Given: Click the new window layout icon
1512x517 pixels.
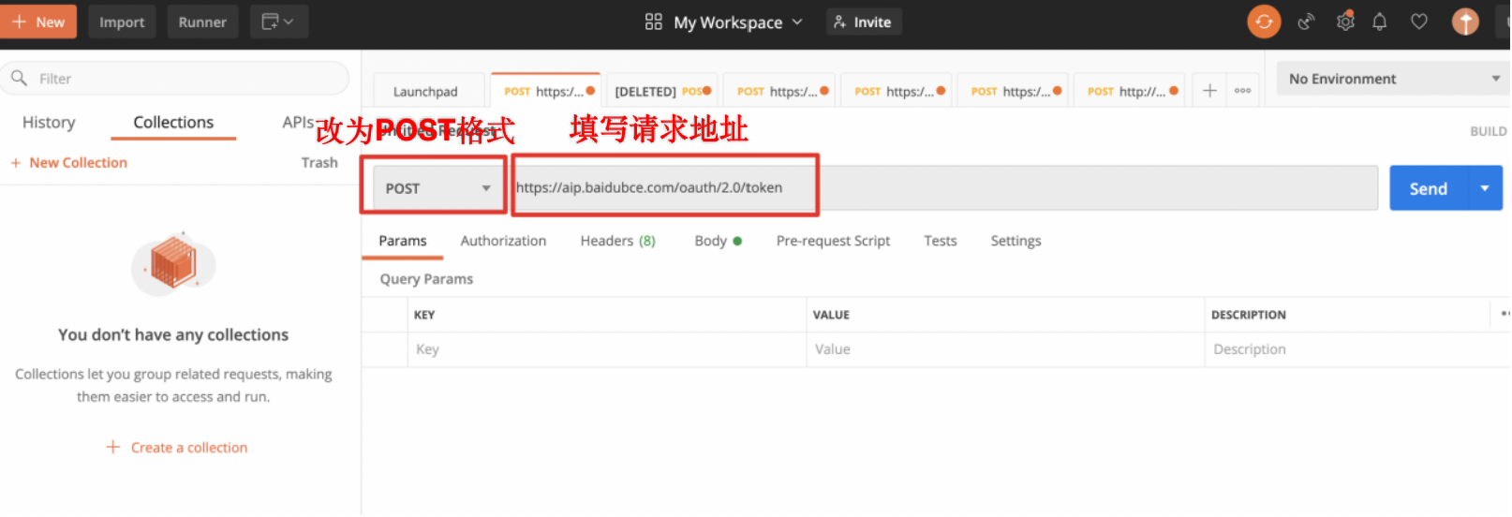Looking at the screenshot, I should 278,22.
